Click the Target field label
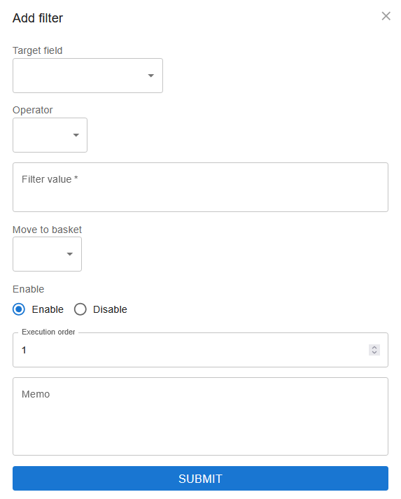 (38, 50)
